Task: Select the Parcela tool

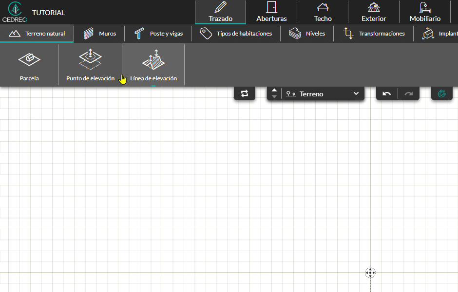Action: (x=29, y=65)
